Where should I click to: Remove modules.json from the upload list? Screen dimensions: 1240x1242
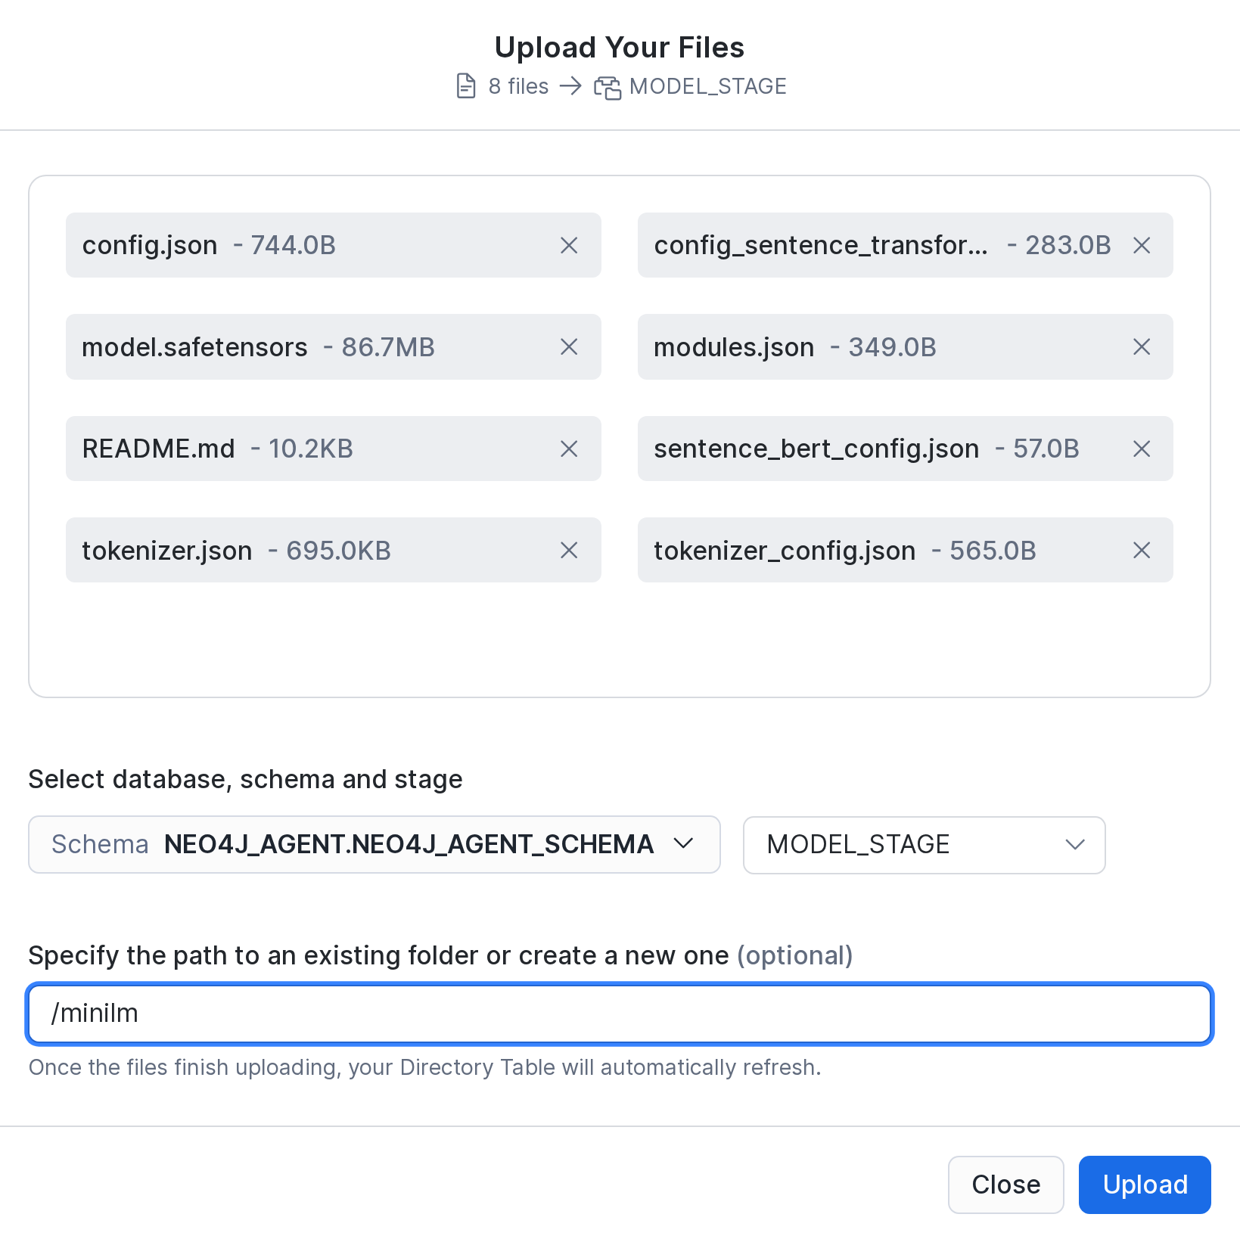(x=1142, y=346)
